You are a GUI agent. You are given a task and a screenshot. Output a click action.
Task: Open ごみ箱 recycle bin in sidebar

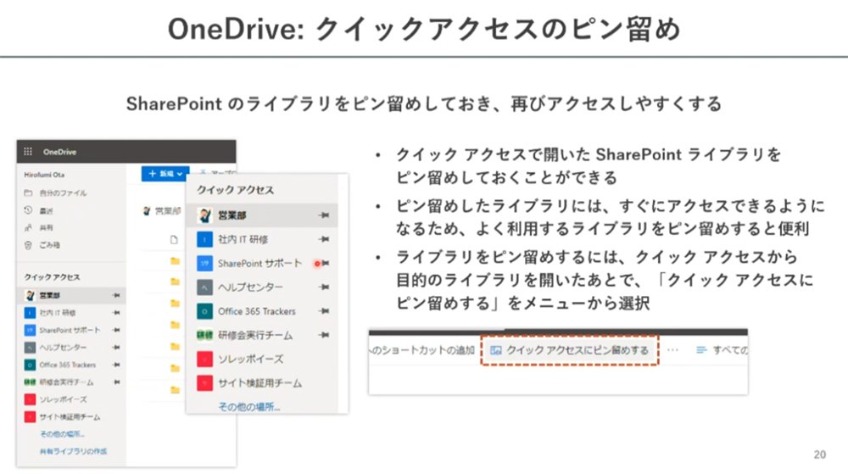[x=49, y=245]
